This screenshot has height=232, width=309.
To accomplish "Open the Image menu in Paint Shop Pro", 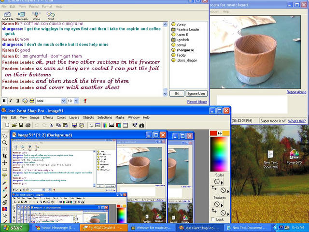I will (35, 117).
